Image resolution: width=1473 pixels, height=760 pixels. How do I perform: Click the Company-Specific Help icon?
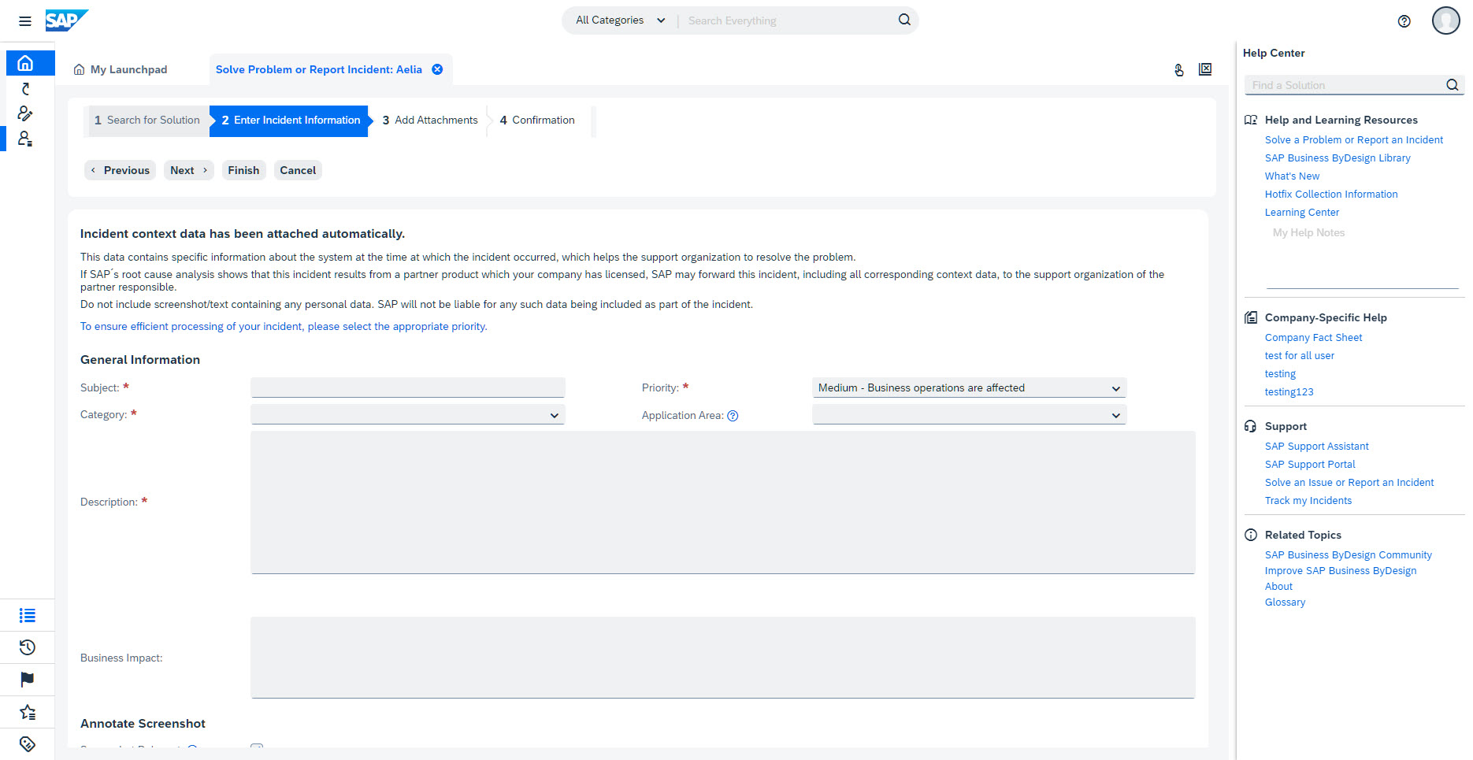point(1251,317)
